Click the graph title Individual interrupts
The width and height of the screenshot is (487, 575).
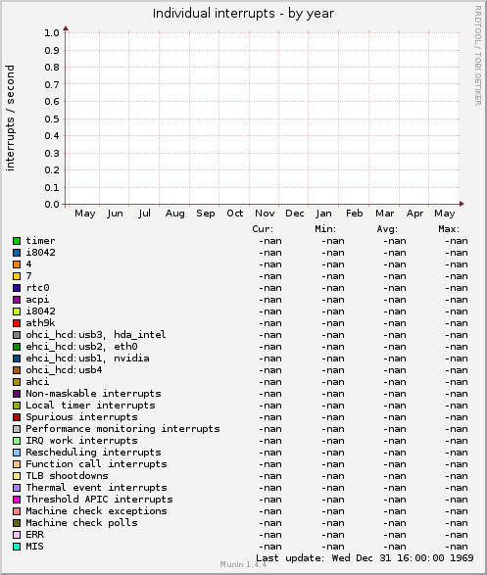214,14
